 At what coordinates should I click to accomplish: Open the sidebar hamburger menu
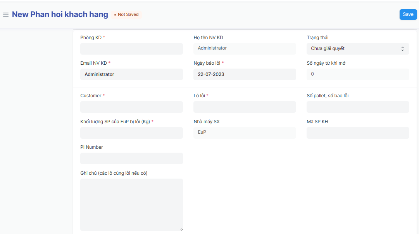(x=6, y=15)
